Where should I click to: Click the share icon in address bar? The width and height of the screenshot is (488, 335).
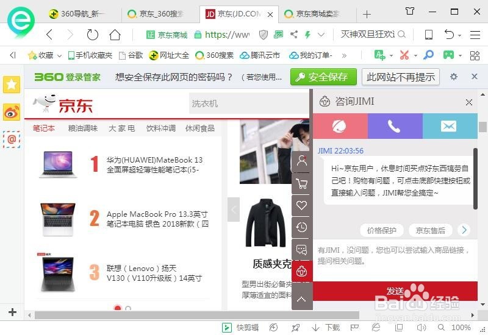click(293, 34)
